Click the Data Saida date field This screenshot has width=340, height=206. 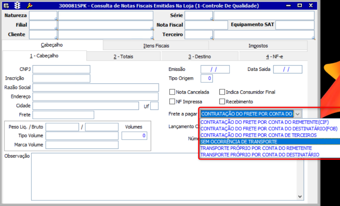click(x=287, y=69)
